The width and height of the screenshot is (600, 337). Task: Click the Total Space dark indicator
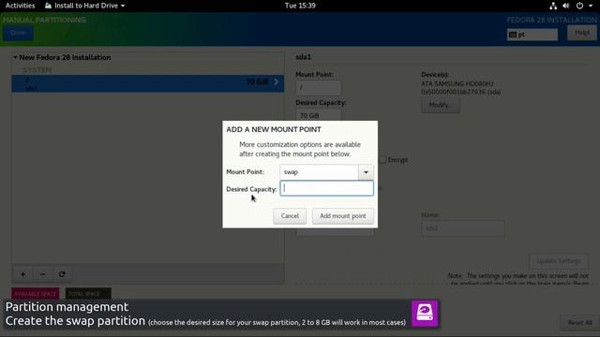(x=88, y=294)
